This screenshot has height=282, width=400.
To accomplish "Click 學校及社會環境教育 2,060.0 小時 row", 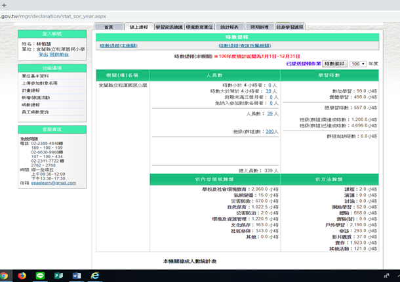I will [x=240, y=190].
